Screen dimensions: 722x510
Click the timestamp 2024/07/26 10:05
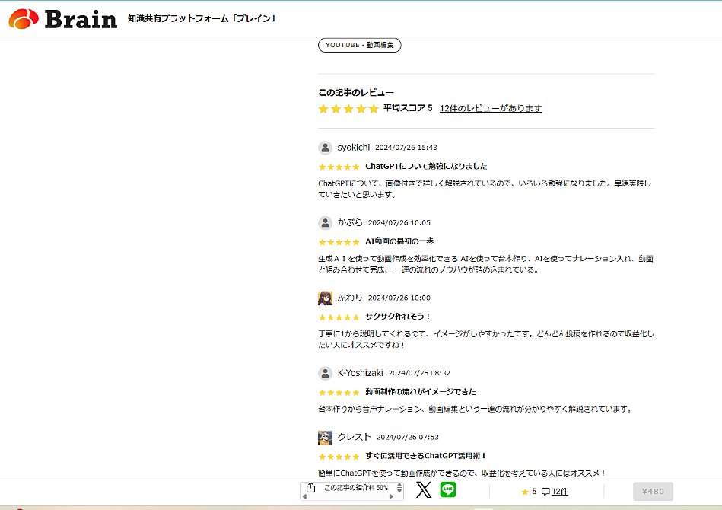[x=399, y=222]
